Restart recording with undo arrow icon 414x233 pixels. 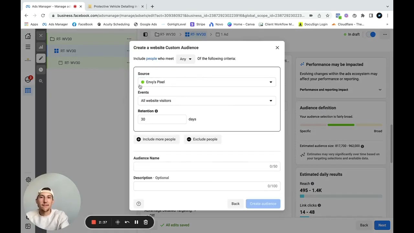(x=127, y=222)
